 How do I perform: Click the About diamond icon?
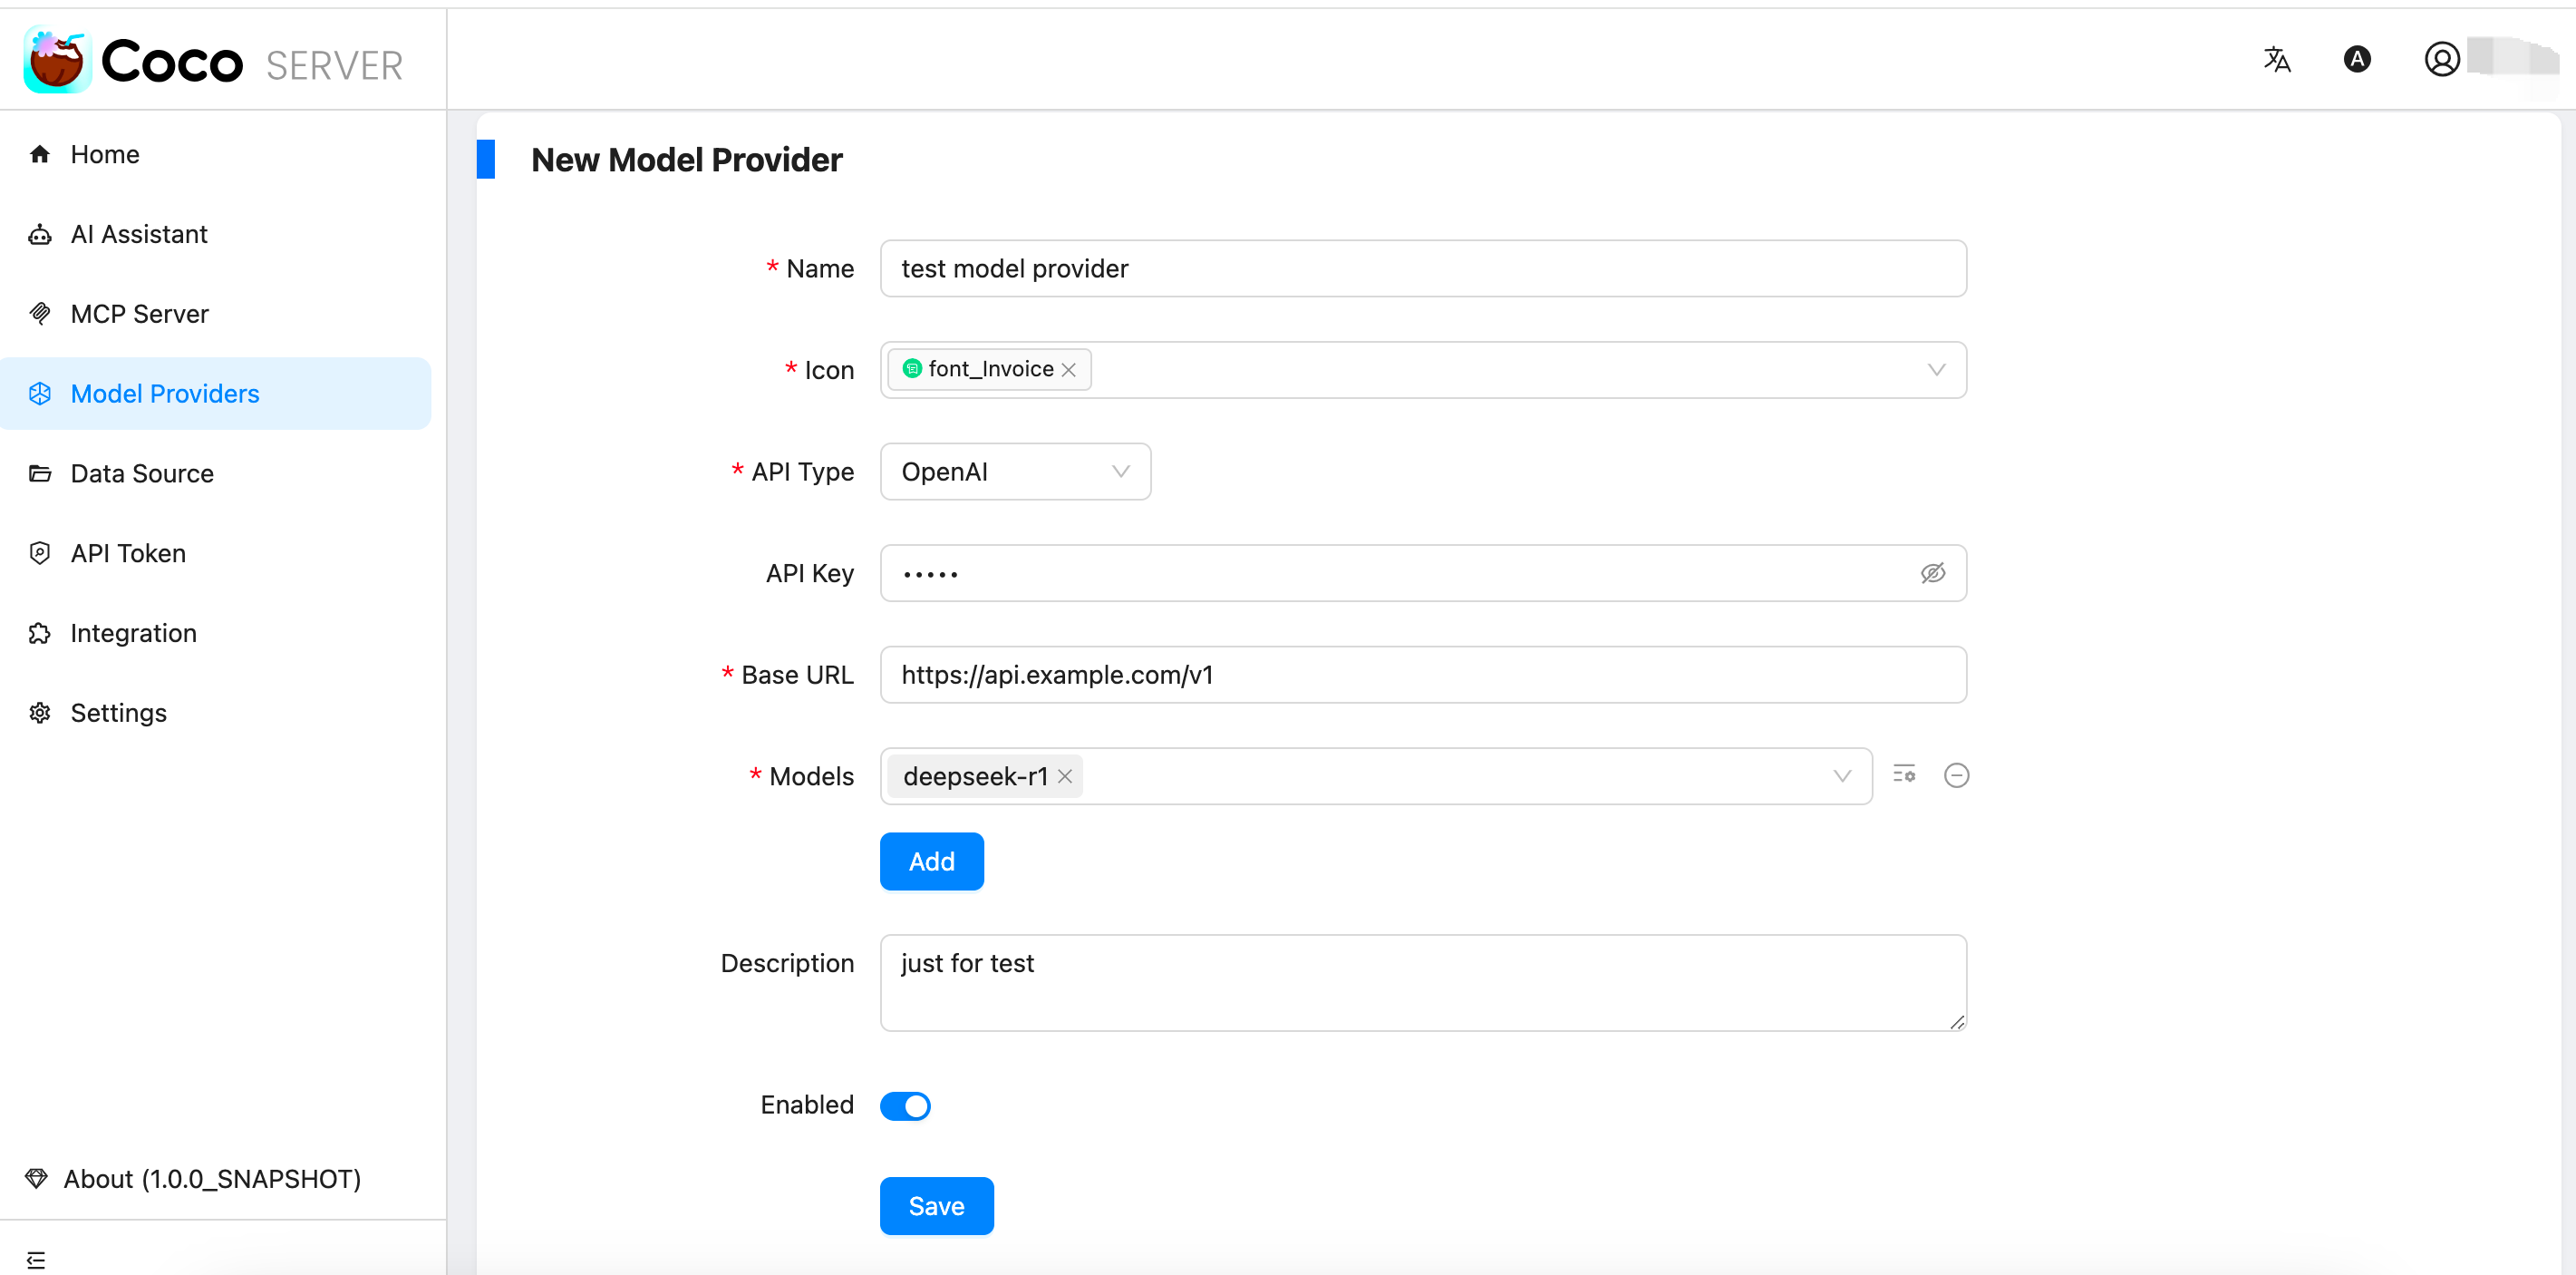click(37, 1179)
